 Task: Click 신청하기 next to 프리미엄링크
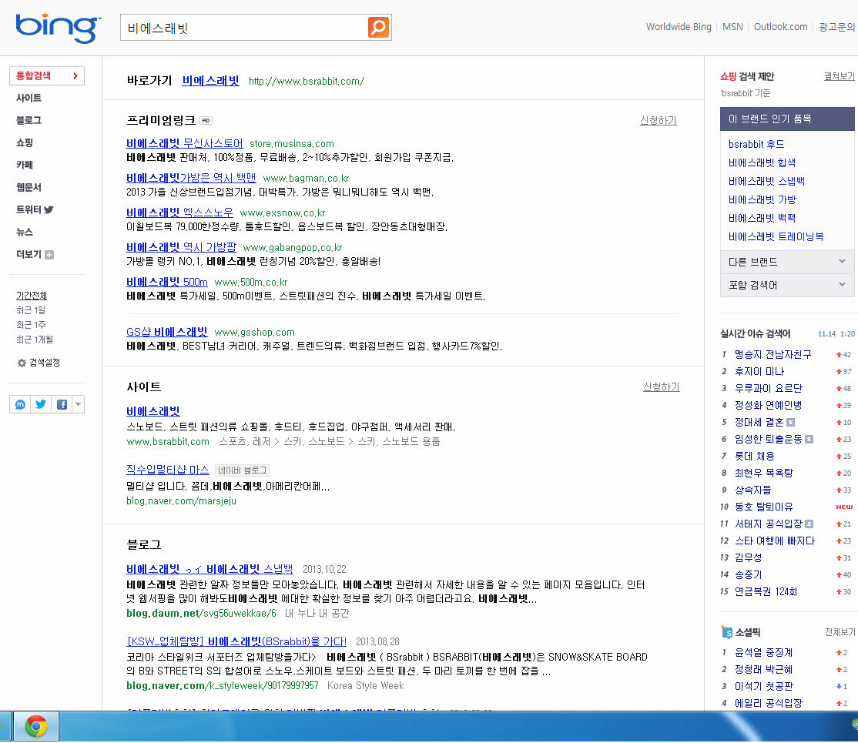coord(659,120)
